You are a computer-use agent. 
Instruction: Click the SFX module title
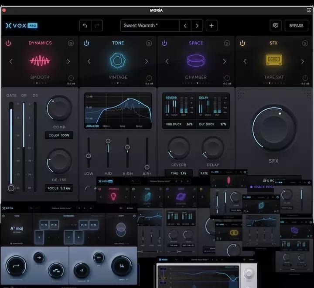(273, 43)
